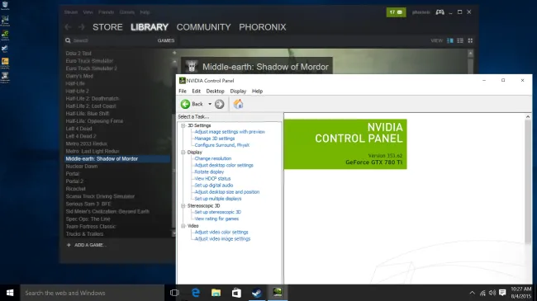Open Adjust video color settings
Screen dimensions: 537x301
pyautogui.click(x=221, y=232)
